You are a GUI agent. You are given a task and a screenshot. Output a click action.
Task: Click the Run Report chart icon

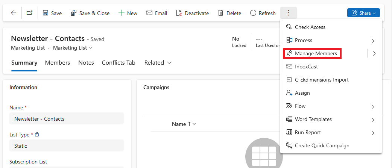tap(289, 132)
